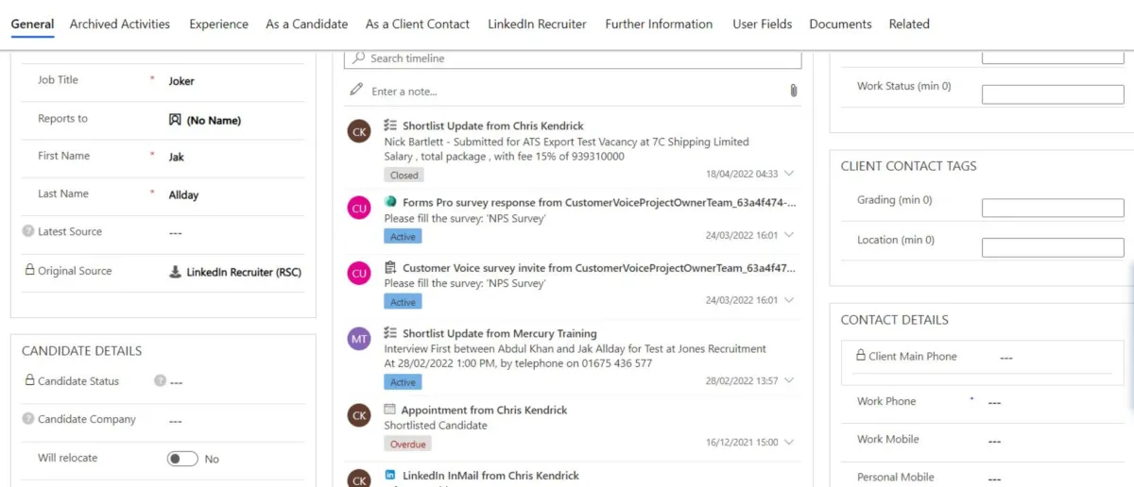Screen dimensions: 1134x487
Task: Open the (No Name) Reports to link
Action: pos(214,120)
